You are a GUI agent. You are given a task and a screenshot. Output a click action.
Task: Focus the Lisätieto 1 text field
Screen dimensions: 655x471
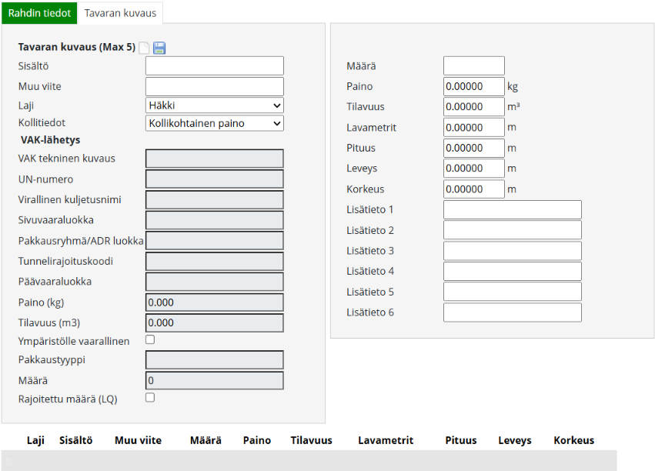click(x=512, y=209)
